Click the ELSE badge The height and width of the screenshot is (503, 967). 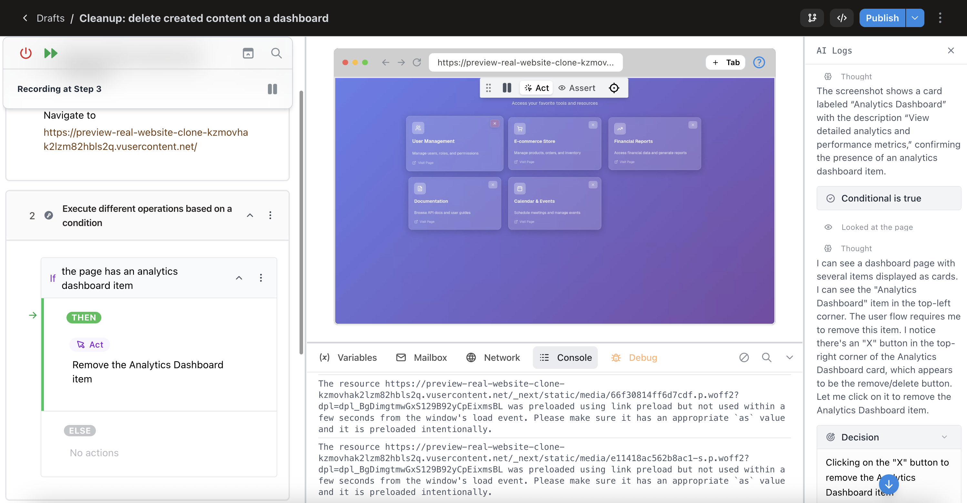[x=80, y=430]
